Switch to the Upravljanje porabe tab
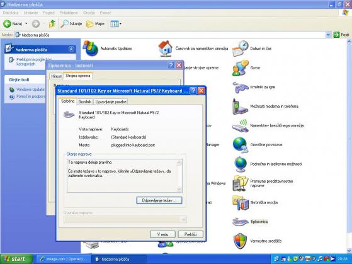The height and width of the screenshot is (264, 352). (x=111, y=102)
